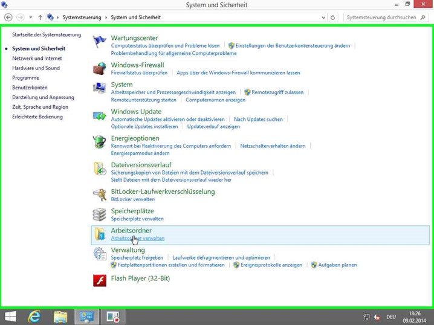Click the Verwaltung gear checklist icon

(99, 254)
